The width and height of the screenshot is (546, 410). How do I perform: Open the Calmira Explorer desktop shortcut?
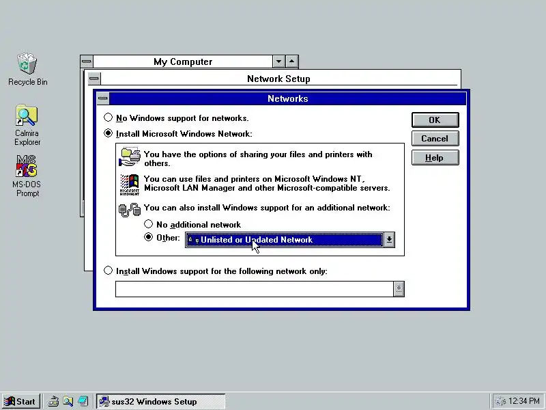(27, 125)
